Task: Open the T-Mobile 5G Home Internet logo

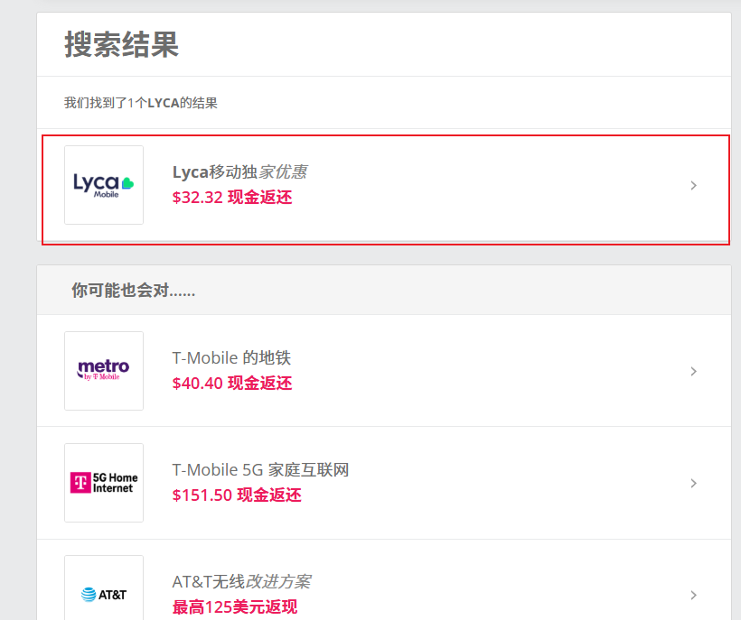Action: [104, 483]
